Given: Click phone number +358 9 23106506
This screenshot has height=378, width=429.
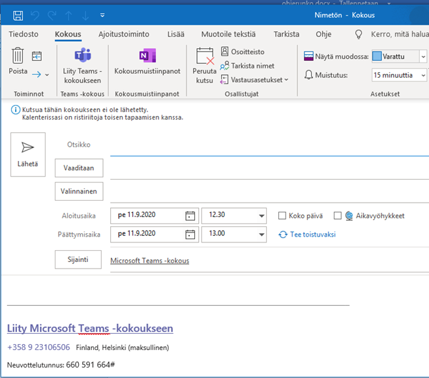Looking at the screenshot, I should click(x=38, y=347).
